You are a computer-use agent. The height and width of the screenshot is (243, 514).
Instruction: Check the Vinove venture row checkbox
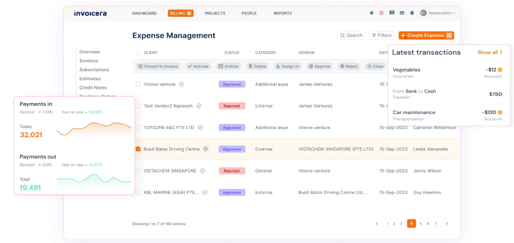tap(138, 84)
